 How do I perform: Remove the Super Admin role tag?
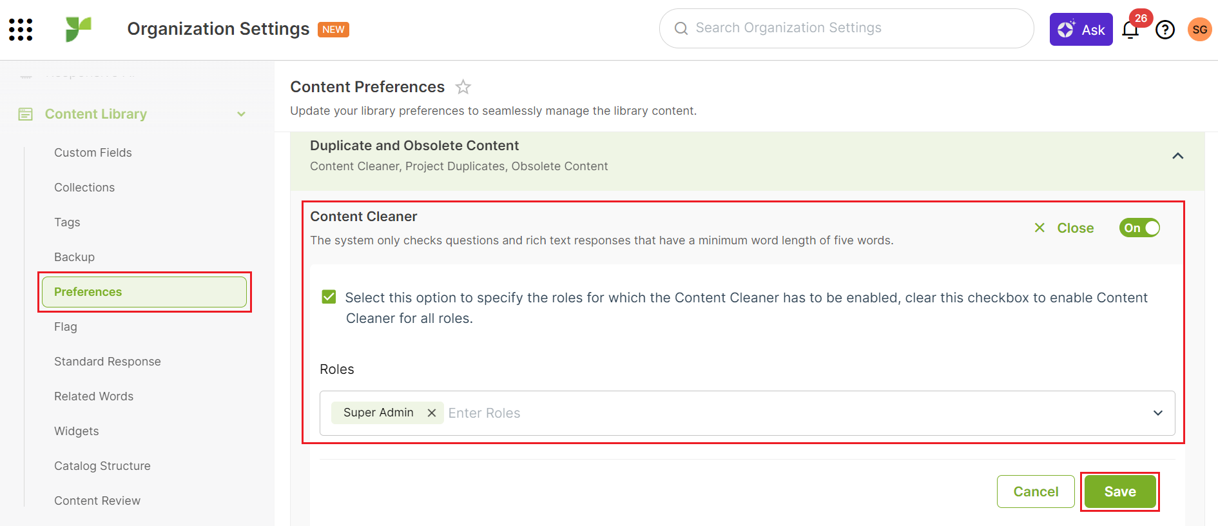[x=432, y=413]
